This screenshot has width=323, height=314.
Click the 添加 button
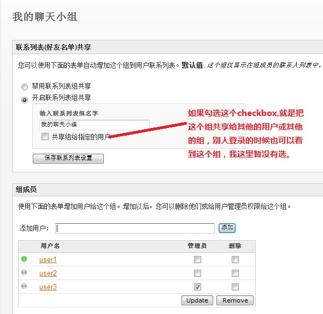coord(227,228)
